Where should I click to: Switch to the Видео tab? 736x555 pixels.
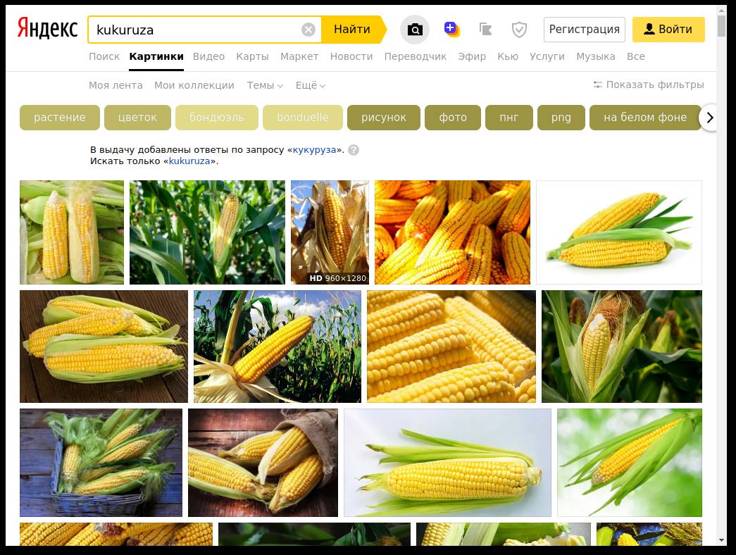(x=208, y=56)
